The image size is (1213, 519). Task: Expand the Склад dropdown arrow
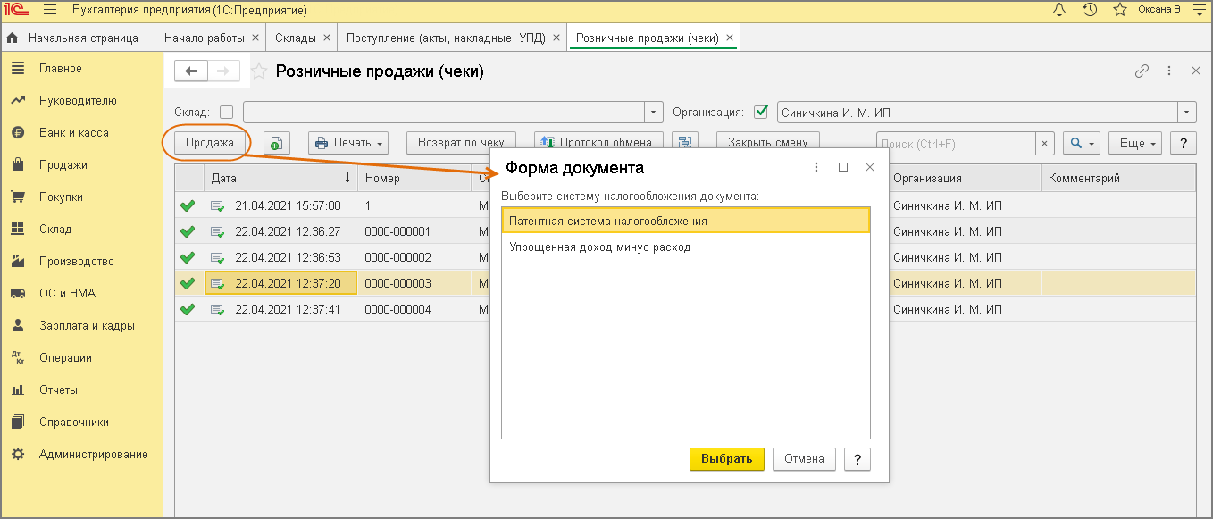point(655,113)
